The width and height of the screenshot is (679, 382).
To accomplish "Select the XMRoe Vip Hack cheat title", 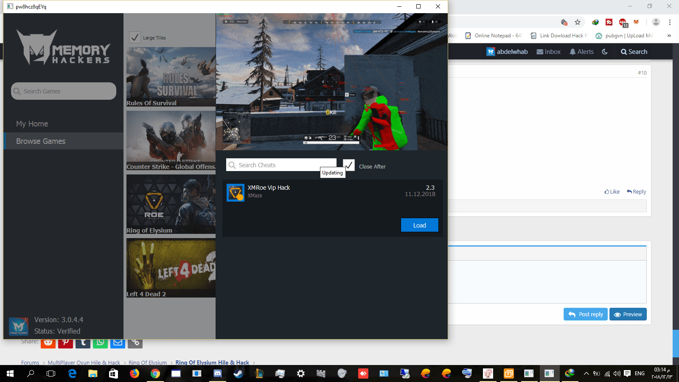I will pyautogui.click(x=269, y=188).
